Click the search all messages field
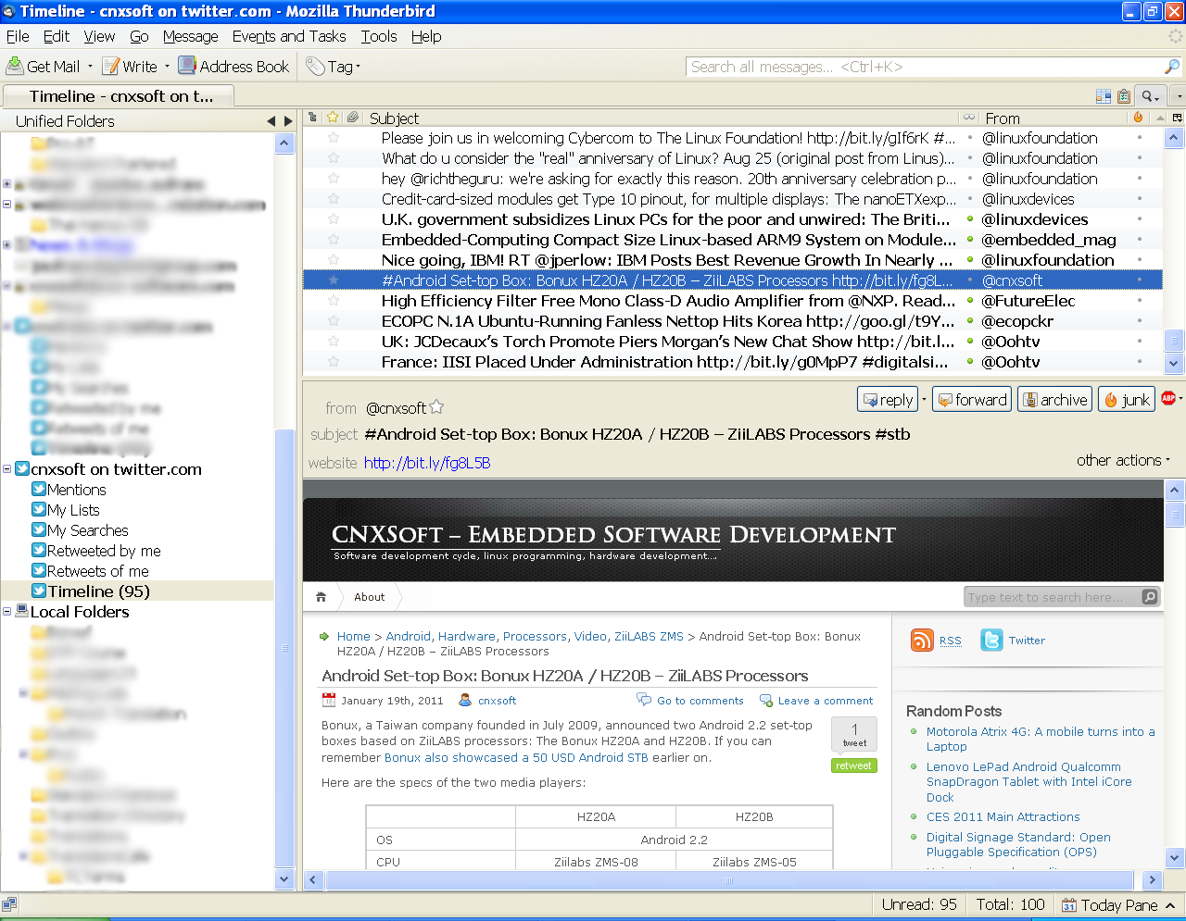1186x921 pixels. (927, 67)
